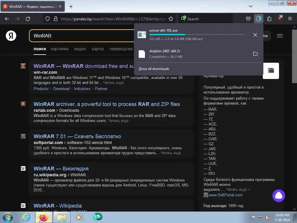The image size is (297, 223).
Task: Open Save to Pocket icon
Action: coord(248,19)
